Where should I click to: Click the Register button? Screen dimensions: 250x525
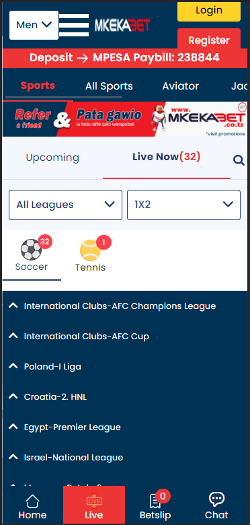209,40
